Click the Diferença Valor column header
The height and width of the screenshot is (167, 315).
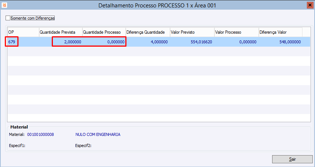point(281,32)
